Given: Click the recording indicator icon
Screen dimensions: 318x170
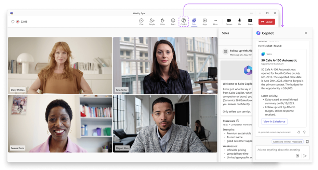Looking at the screenshot, I should point(18,21).
